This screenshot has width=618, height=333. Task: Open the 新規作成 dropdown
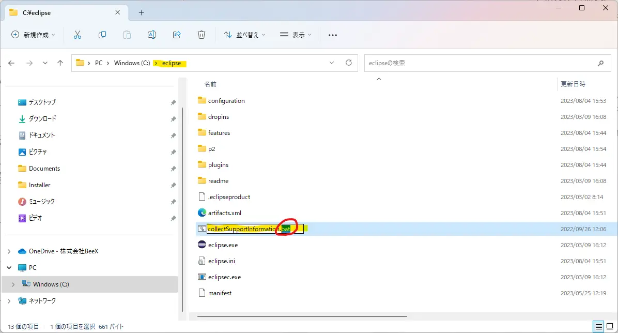click(33, 35)
